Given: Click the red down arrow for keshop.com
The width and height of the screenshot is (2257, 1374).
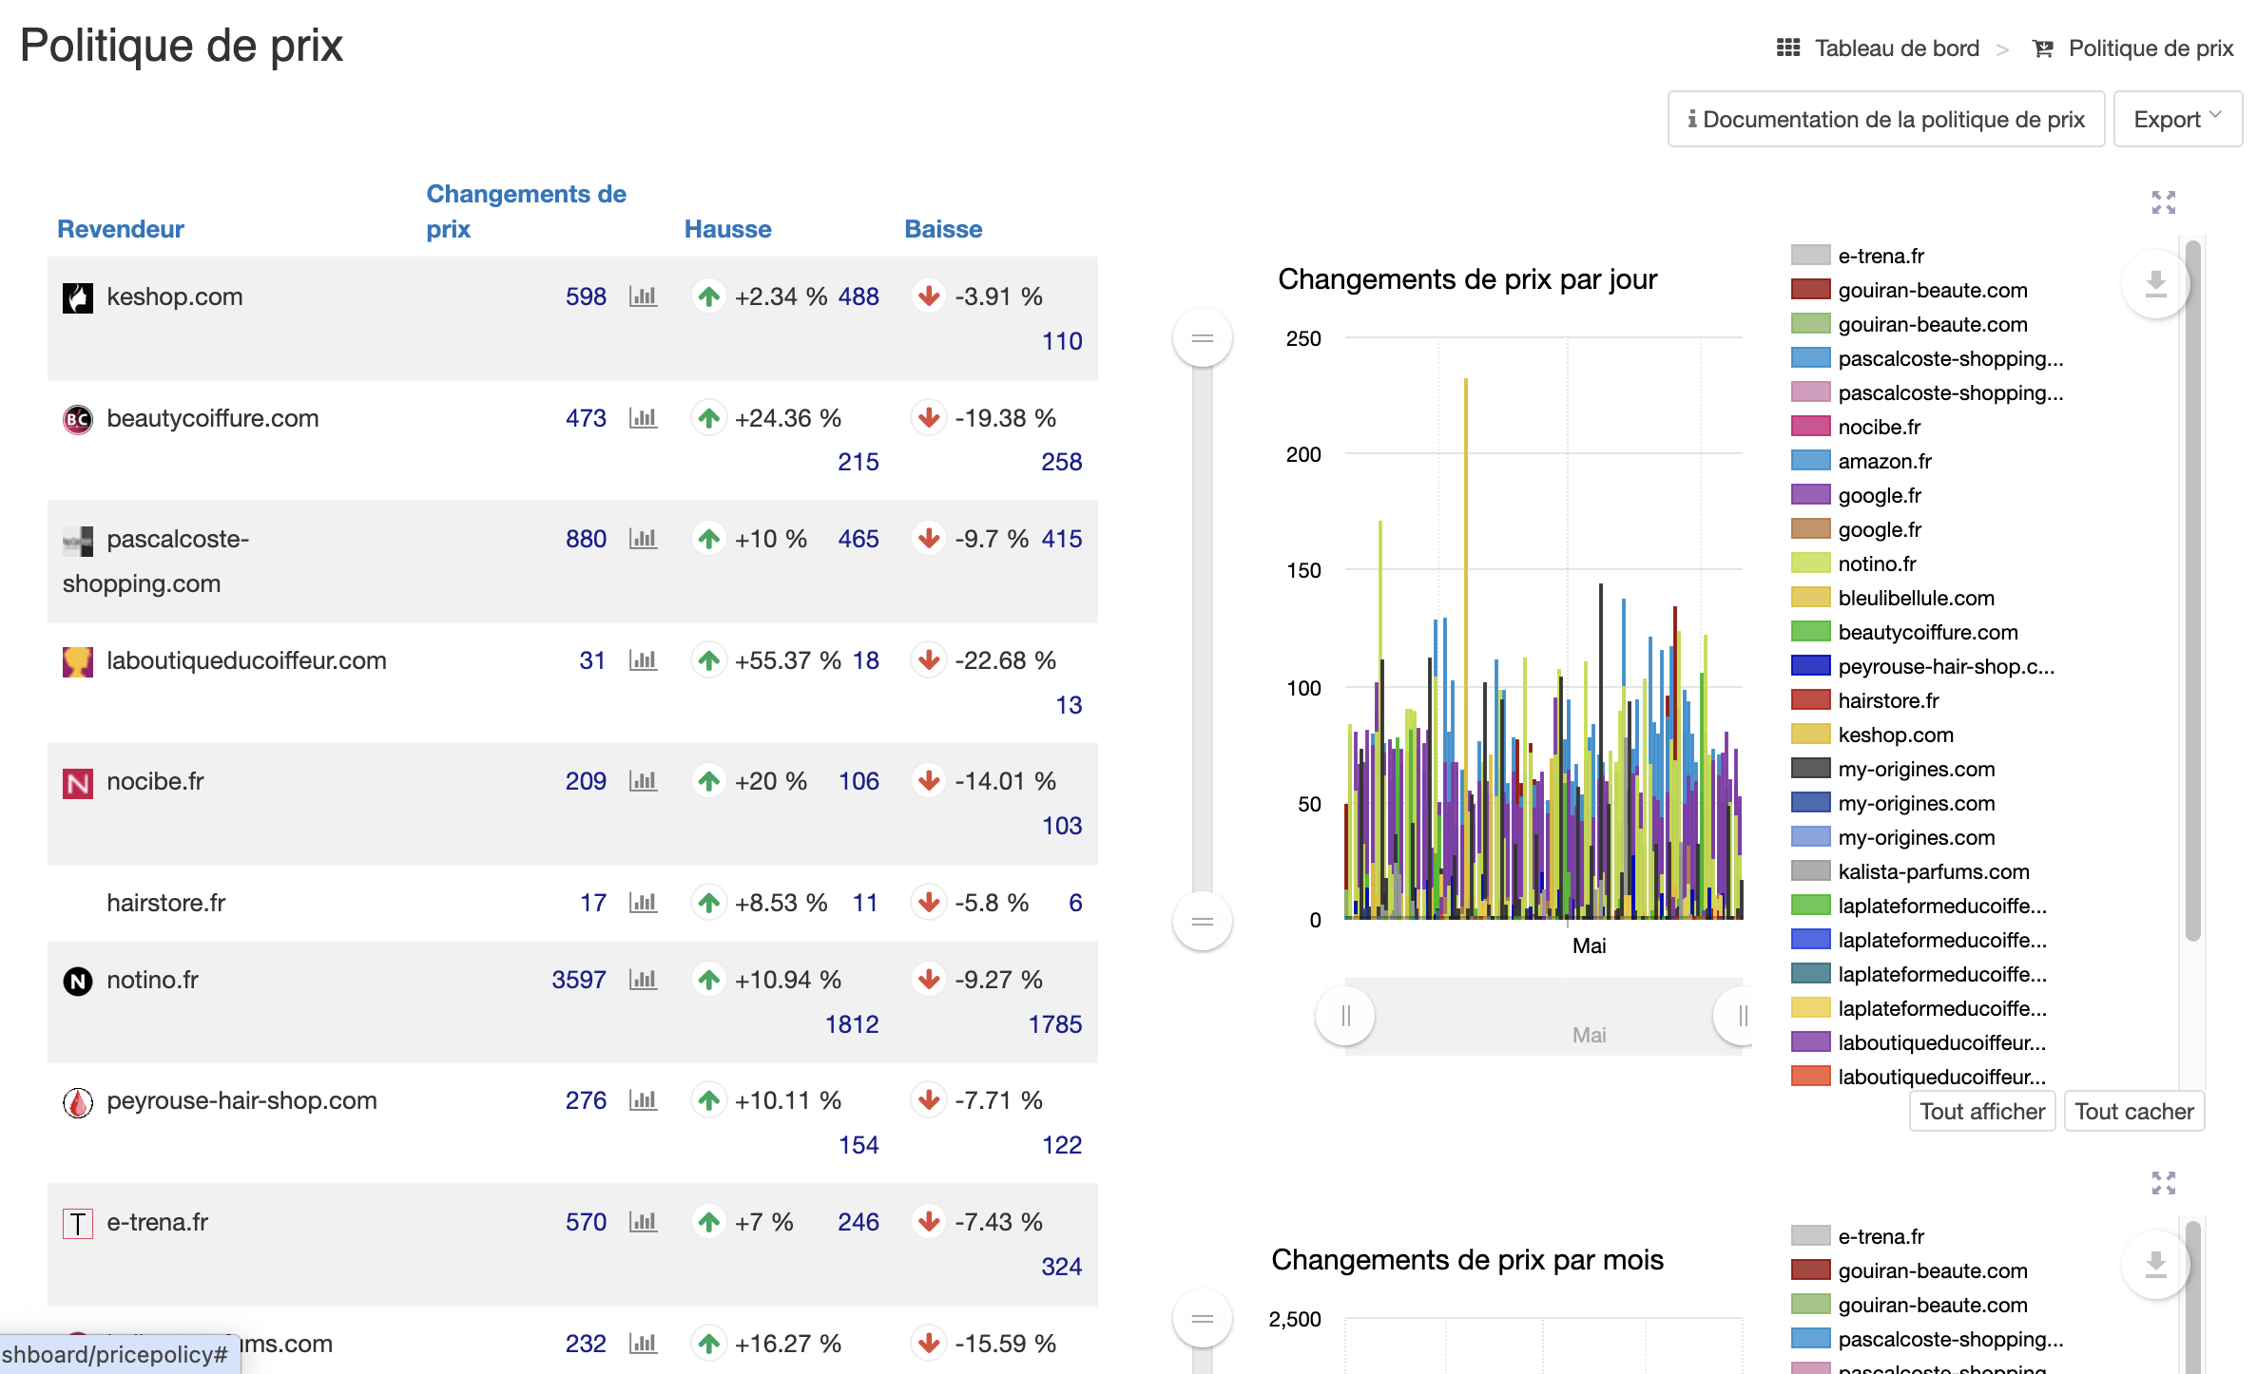Looking at the screenshot, I should [x=929, y=296].
